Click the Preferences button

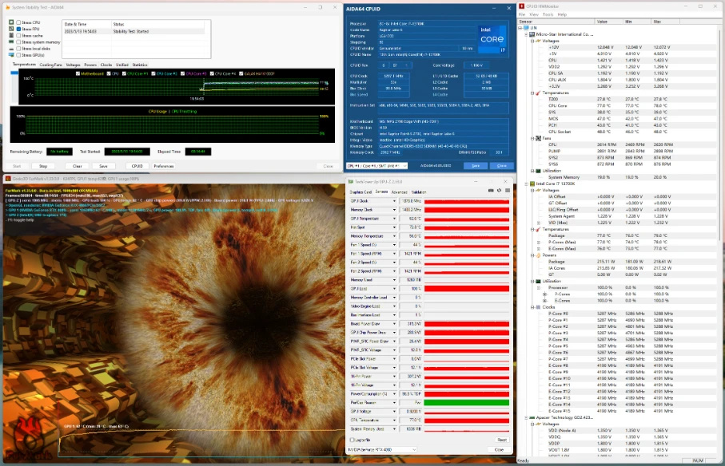pos(164,166)
